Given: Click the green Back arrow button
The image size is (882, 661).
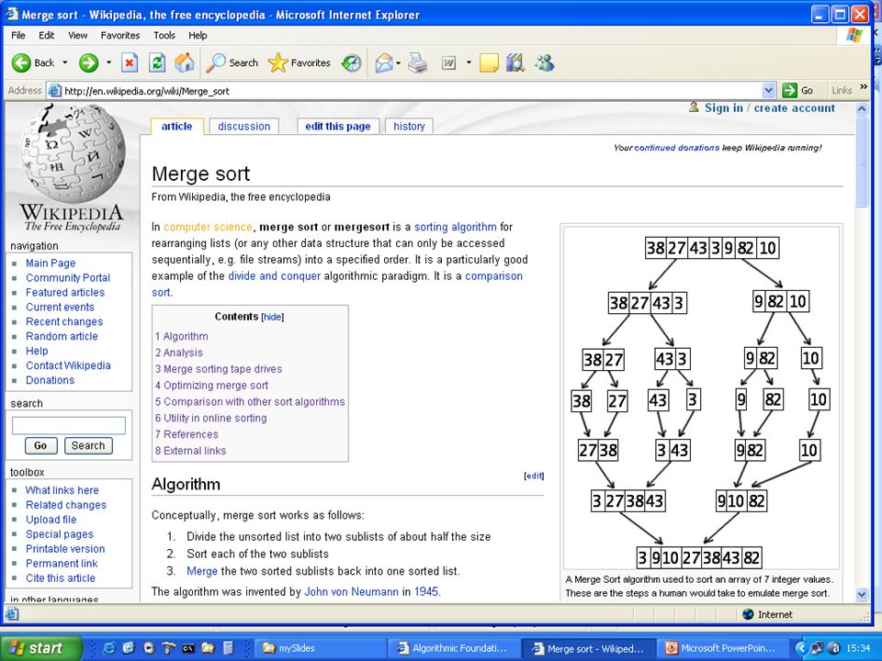Looking at the screenshot, I should click(x=21, y=62).
